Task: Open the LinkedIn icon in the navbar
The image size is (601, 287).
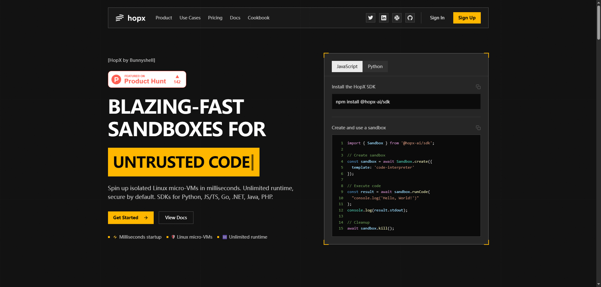Action: (383, 18)
